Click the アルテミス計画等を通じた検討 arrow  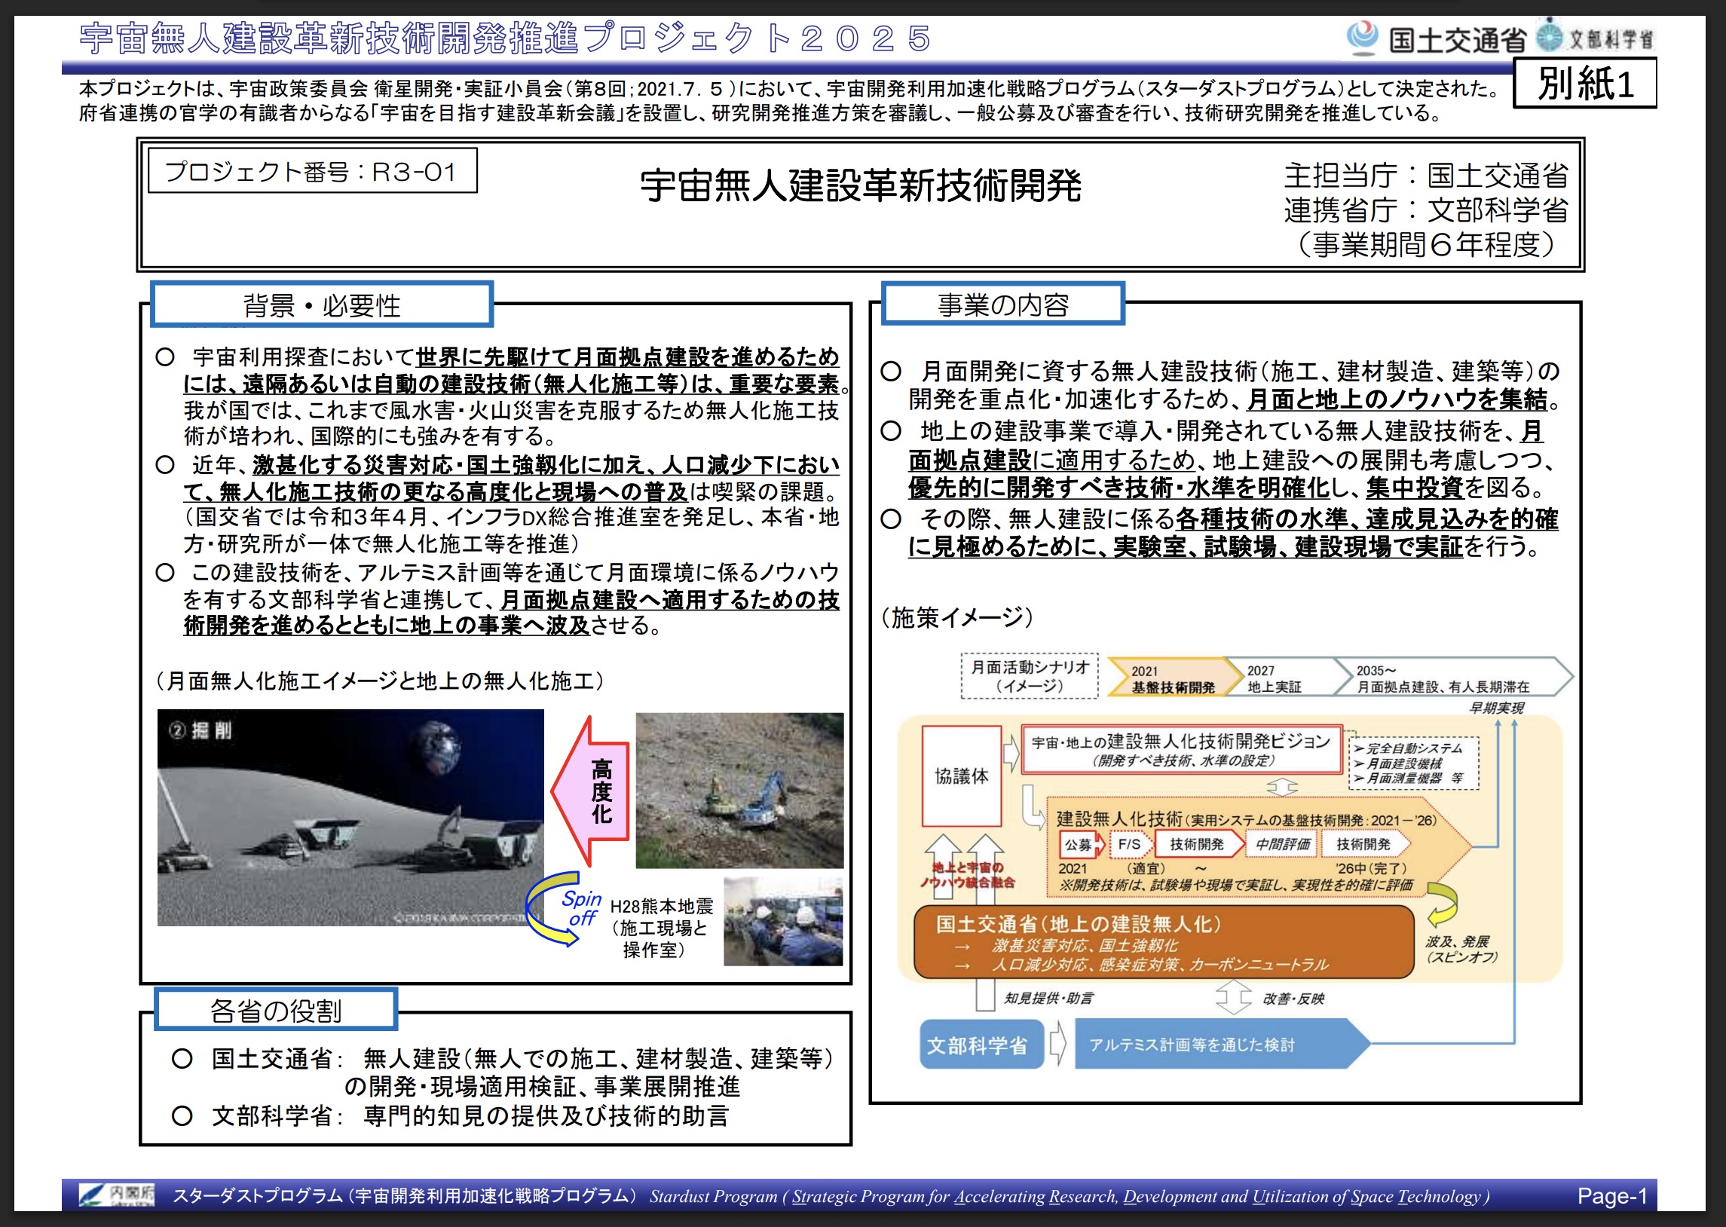1222,1044
